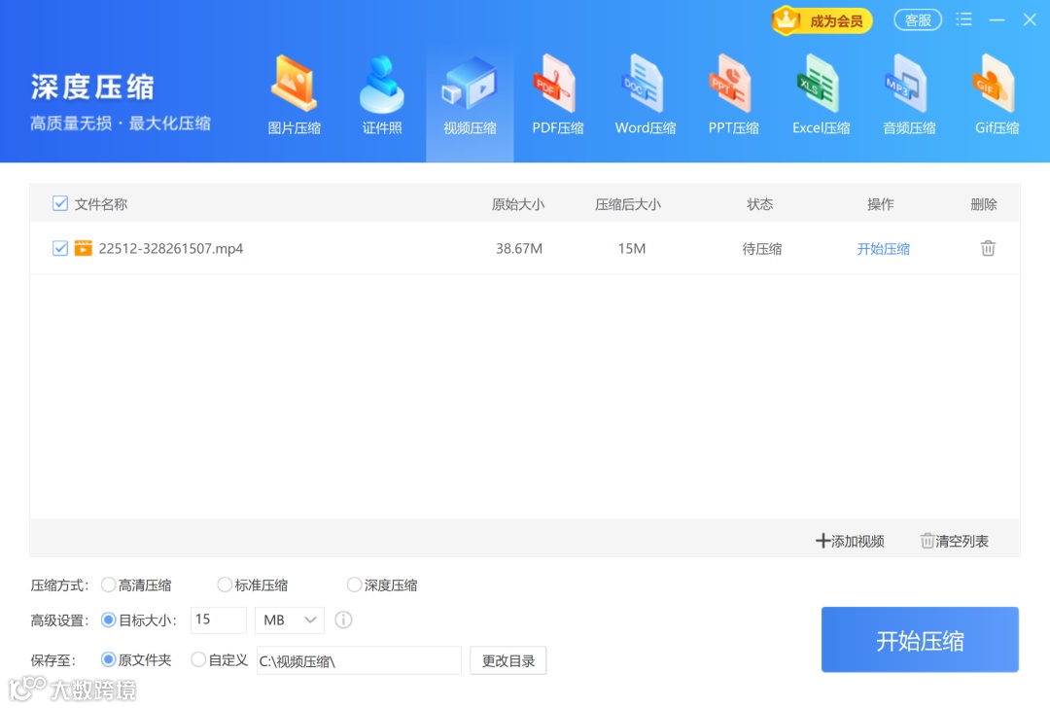Select the 目标大小 radio option
The image size is (1050, 709).
pos(108,620)
